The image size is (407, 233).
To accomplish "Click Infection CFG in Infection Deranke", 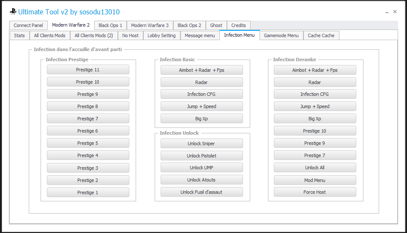I will pos(315,94).
